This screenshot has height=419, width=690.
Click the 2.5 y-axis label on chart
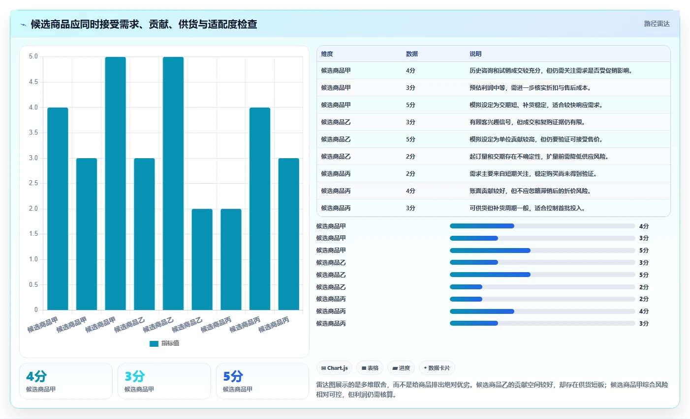(33, 183)
